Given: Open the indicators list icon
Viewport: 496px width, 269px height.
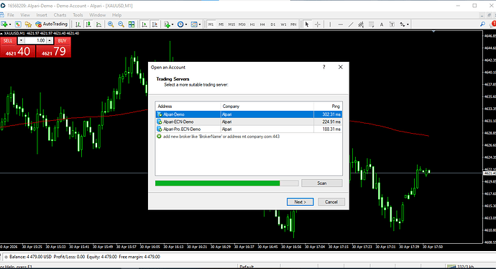Looking at the screenshot, I should click(x=167, y=24).
